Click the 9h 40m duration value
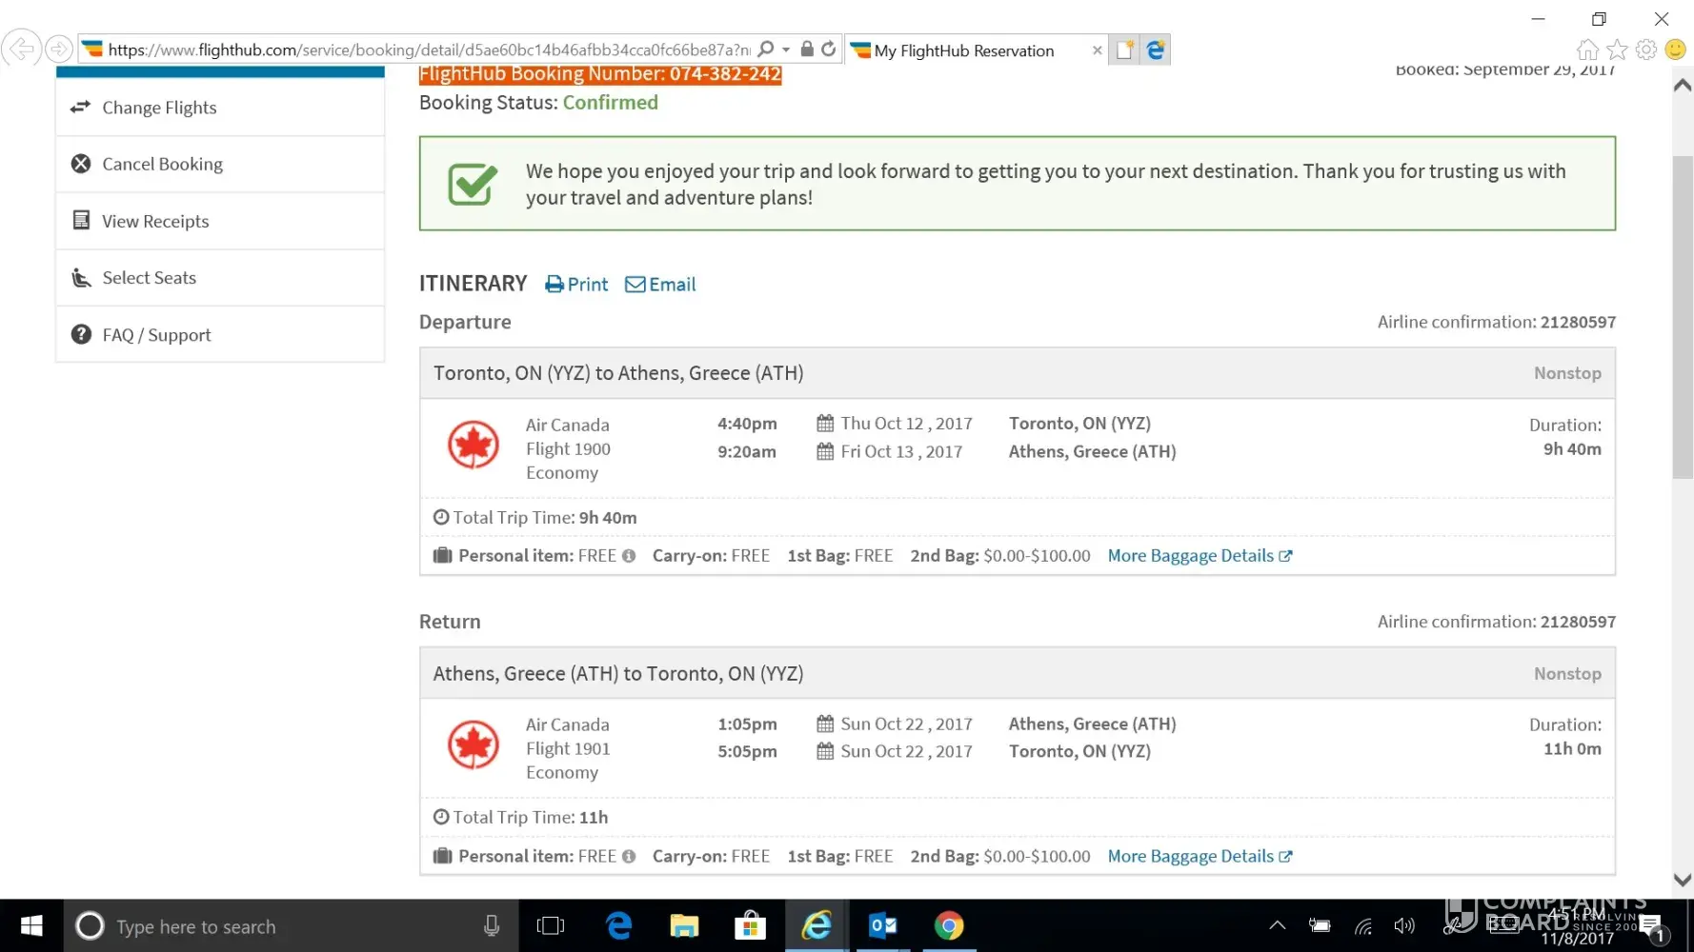Image resolution: width=1694 pixels, height=952 pixels. [x=1572, y=449]
